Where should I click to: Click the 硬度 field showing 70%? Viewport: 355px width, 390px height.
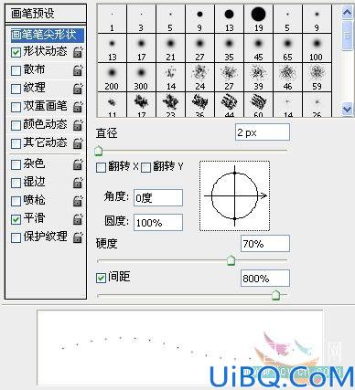click(265, 244)
